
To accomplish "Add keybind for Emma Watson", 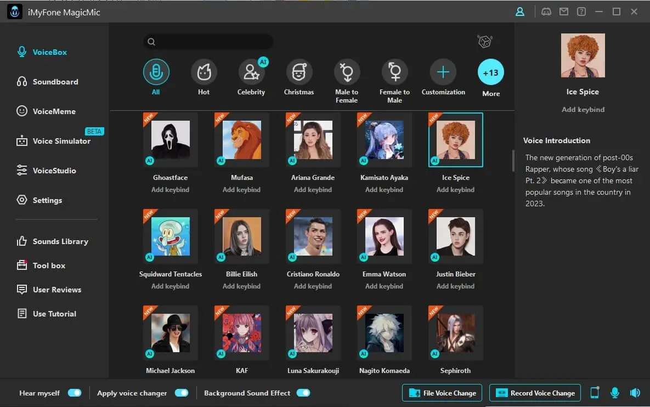I will (385, 286).
